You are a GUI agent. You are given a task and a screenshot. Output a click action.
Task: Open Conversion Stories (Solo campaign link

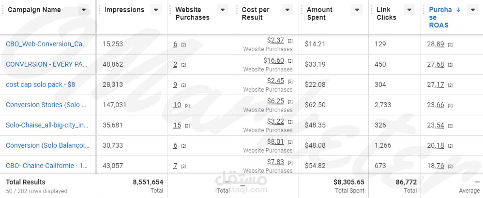46,105
